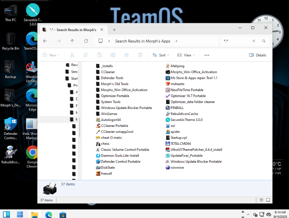Screen dimensions: 289x218
Task: Click the Share toolbar icon
Action: tap(127, 55)
